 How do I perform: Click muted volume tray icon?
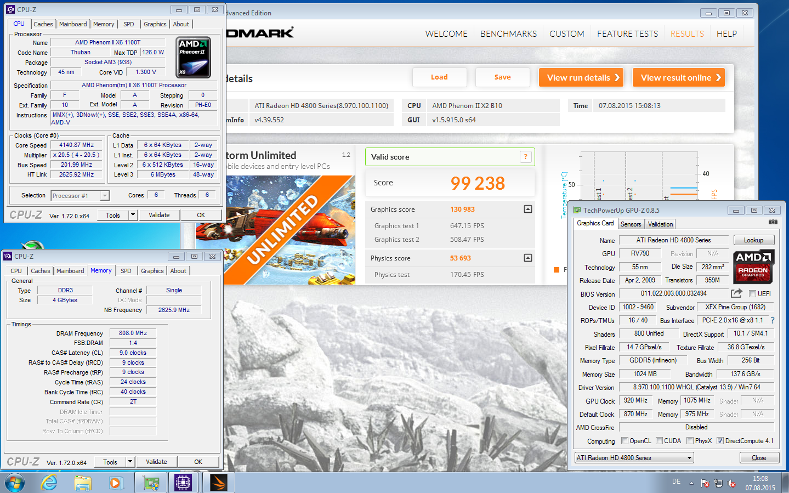click(731, 483)
